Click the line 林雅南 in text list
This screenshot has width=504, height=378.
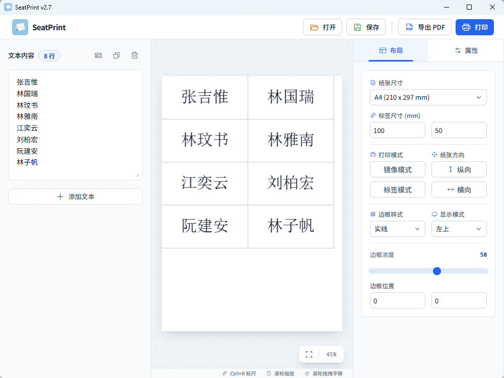pos(27,116)
